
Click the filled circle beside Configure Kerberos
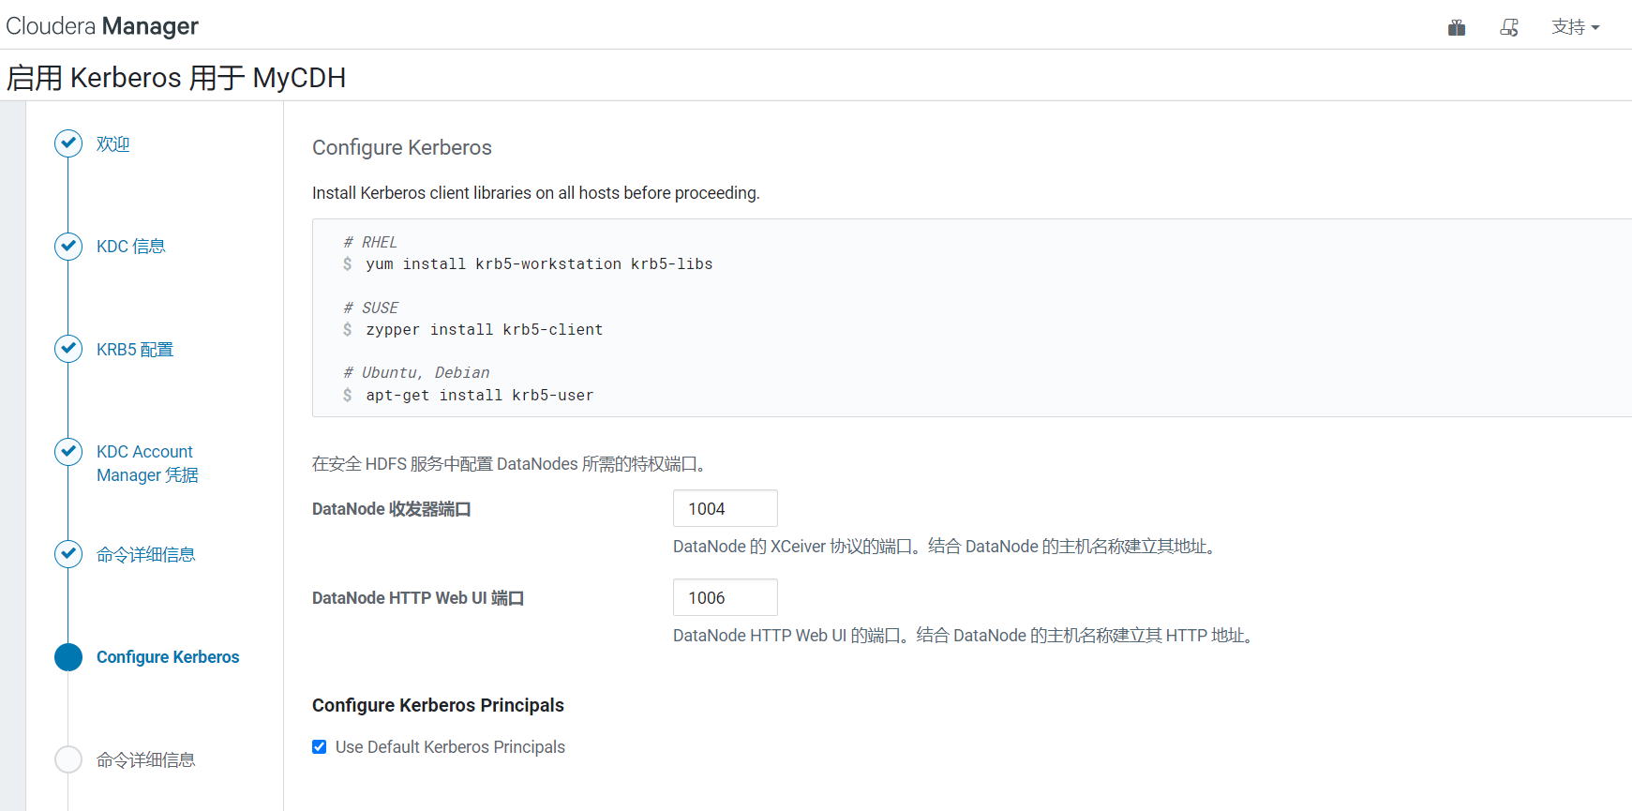click(68, 657)
